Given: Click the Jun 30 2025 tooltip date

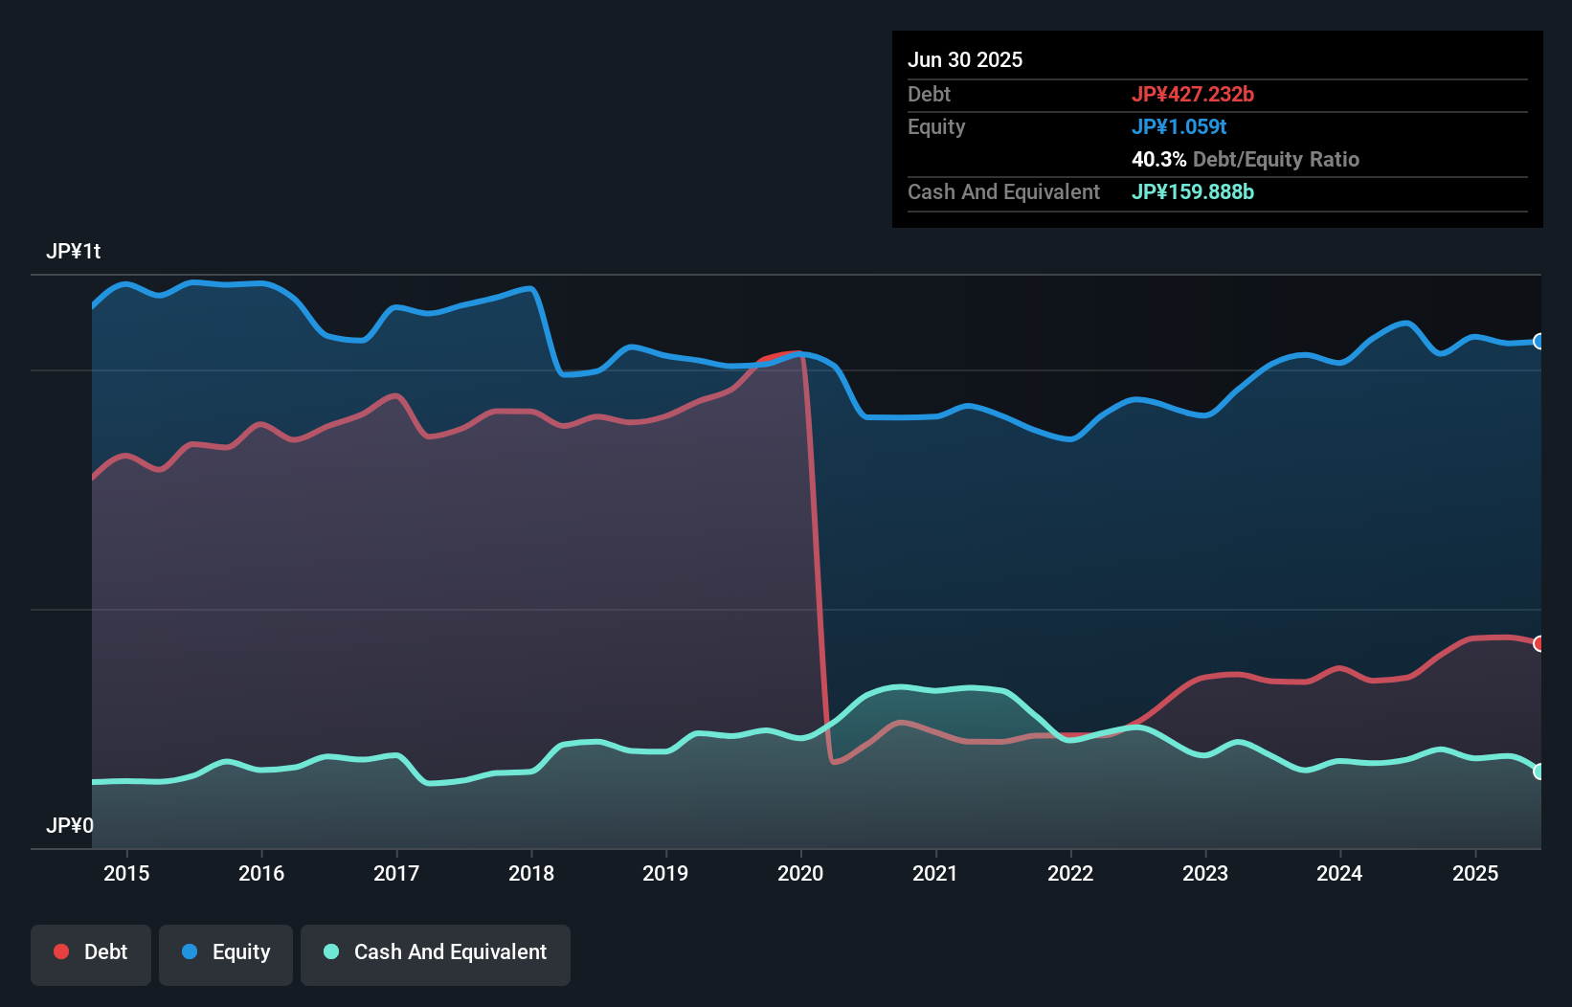Looking at the screenshot, I should tap(965, 59).
